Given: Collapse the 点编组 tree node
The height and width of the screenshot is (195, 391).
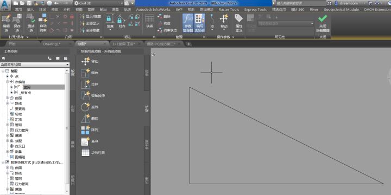Looking at the screenshot, I should coord(7,82).
